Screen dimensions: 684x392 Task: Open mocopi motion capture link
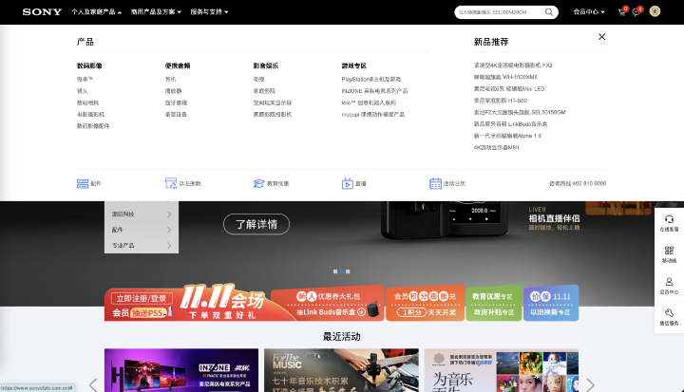tap(373, 115)
